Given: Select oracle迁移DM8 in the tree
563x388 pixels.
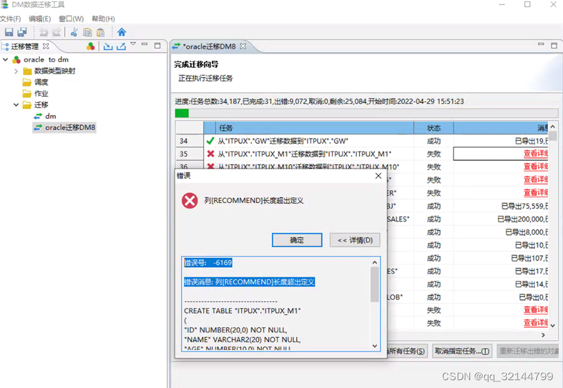Looking at the screenshot, I should (x=65, y=127).
